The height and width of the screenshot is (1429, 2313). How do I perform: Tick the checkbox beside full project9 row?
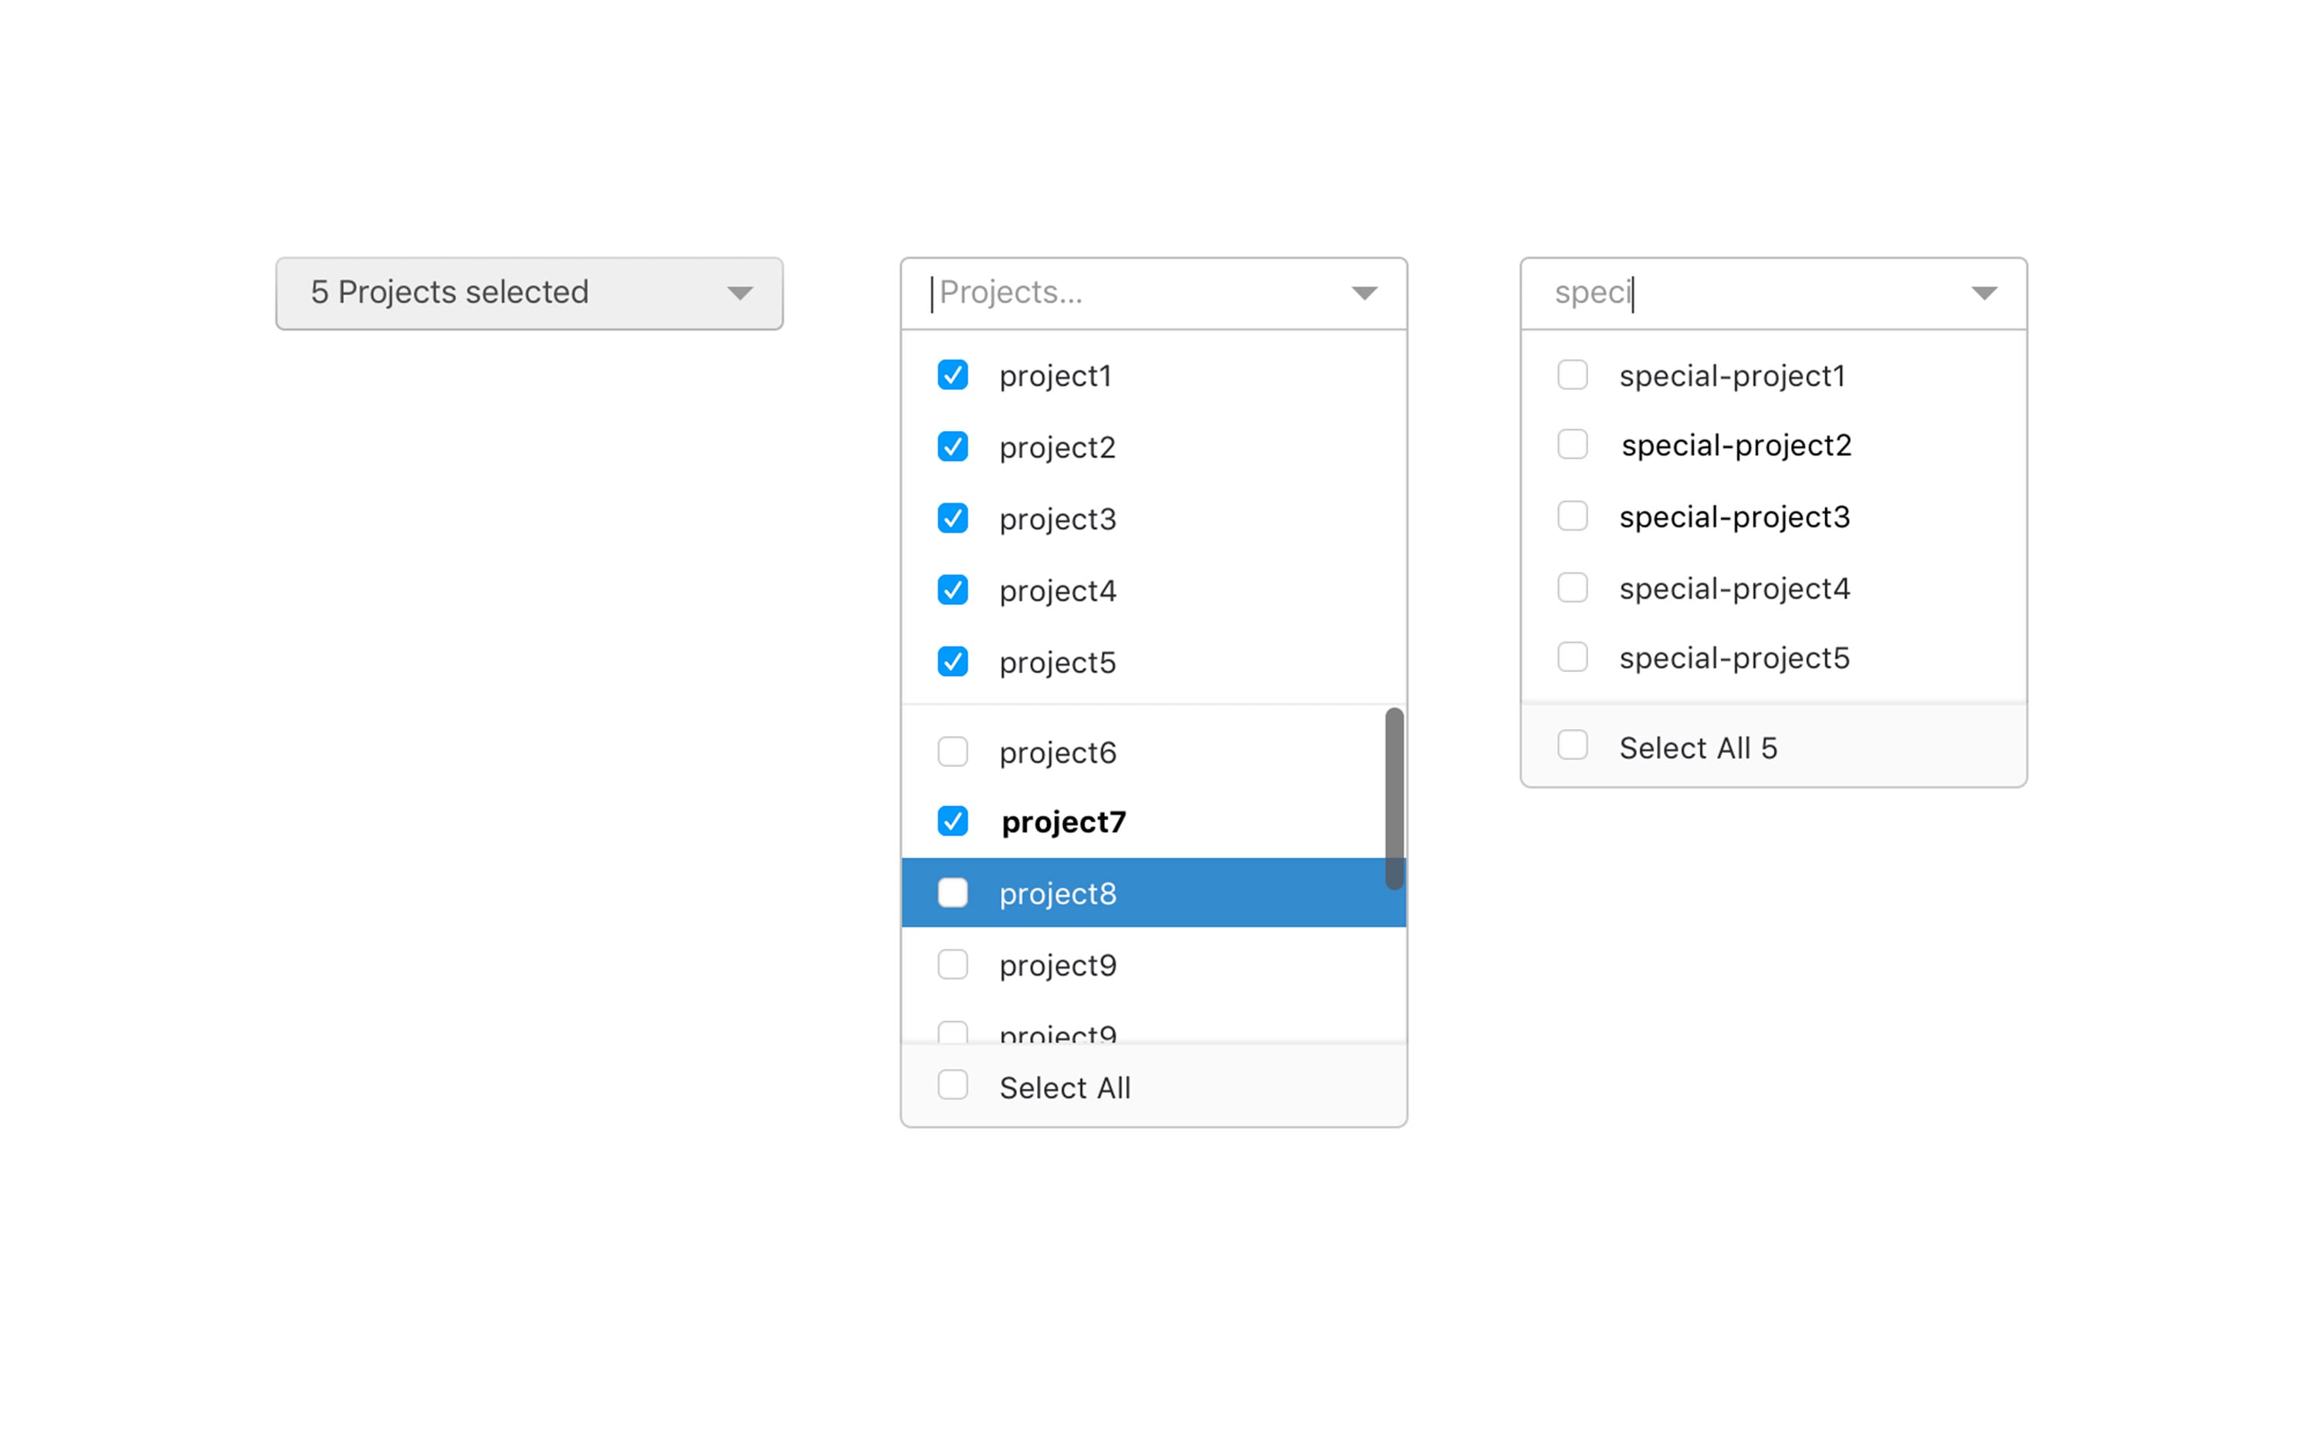[953, 964]
